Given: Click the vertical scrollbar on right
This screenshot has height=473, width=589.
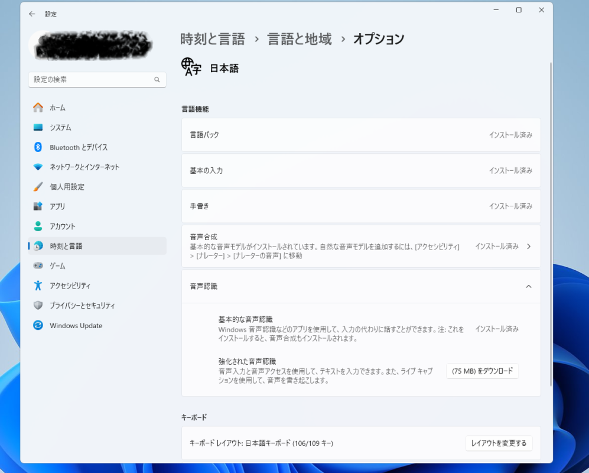Looking at the screenshot, I should (x=551, y=224).
